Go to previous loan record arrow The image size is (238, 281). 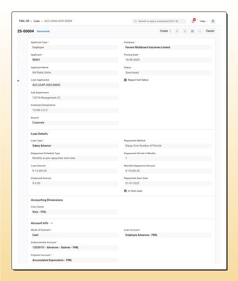(177, 31)
